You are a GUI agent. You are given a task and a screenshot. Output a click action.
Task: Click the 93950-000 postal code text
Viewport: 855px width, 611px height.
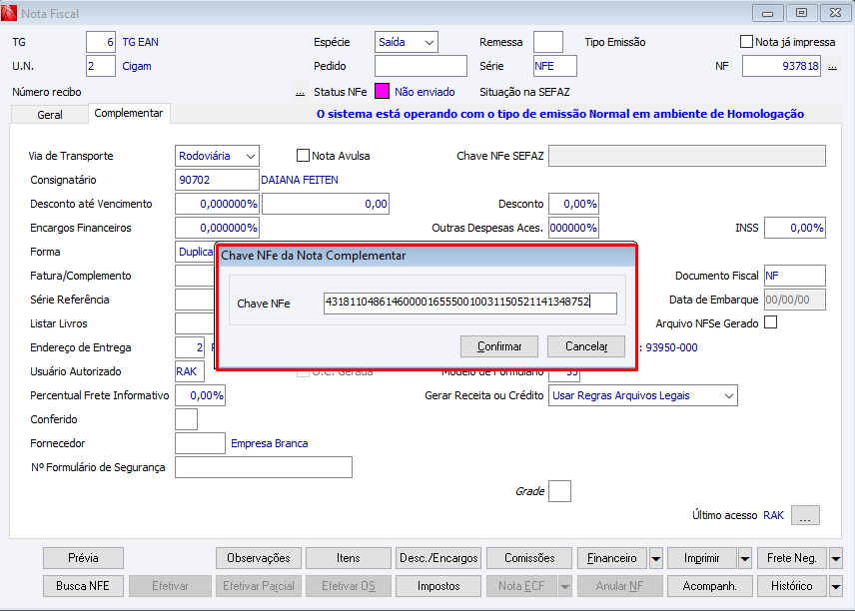click(671, 347)
